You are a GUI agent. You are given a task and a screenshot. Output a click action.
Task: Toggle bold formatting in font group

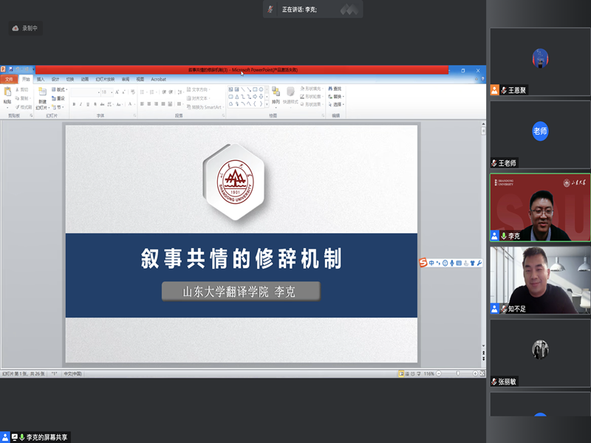click(x=74, y=105)
